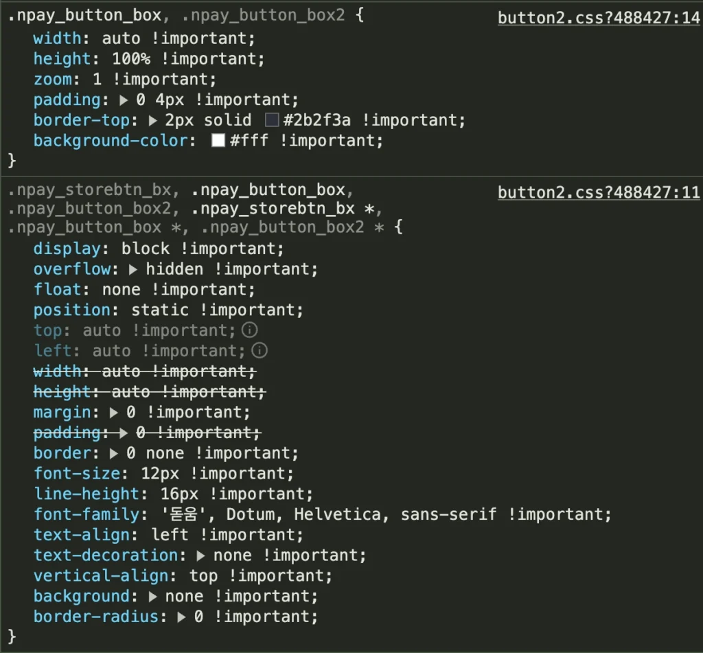Image resolution: width=703 pixels, height=653 pixels.
Task: Click the struck-through padding arrow
Action: point(124,433)
